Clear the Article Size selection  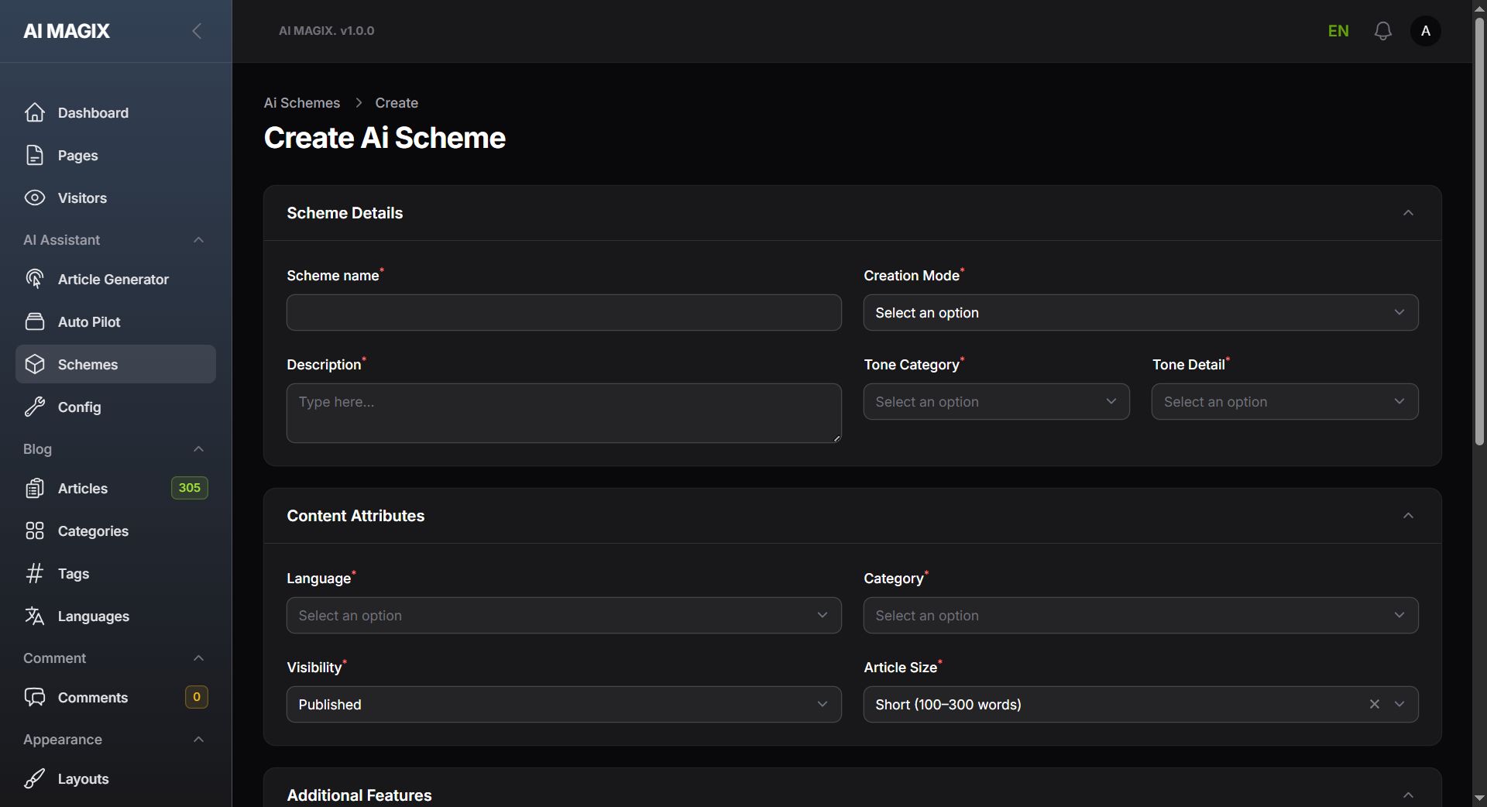click(1374, 704)
